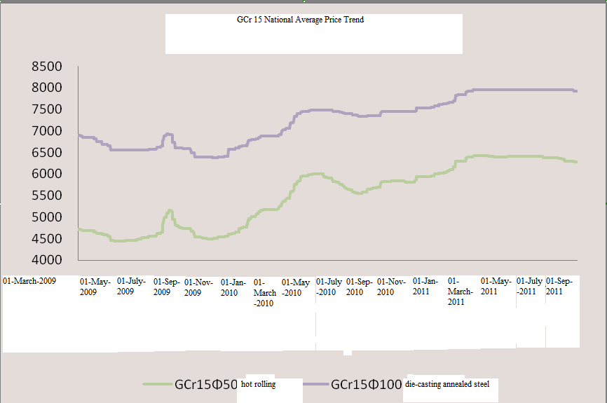This screenshot has height=403, width=607.
Task: Select the 6500 y-axis value label
Action: [46, 152]
